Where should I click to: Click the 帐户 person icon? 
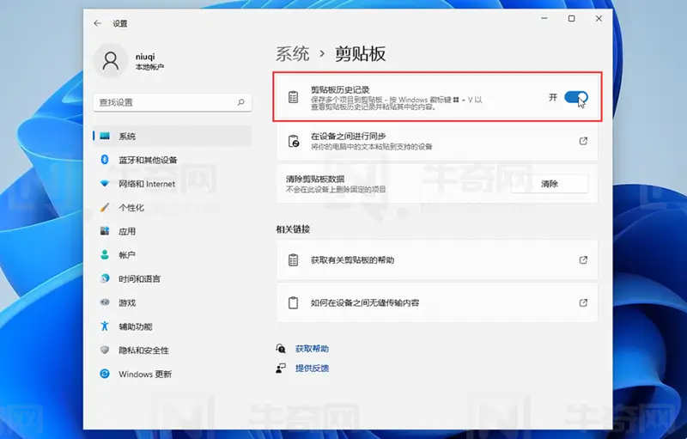click(105, 254)
